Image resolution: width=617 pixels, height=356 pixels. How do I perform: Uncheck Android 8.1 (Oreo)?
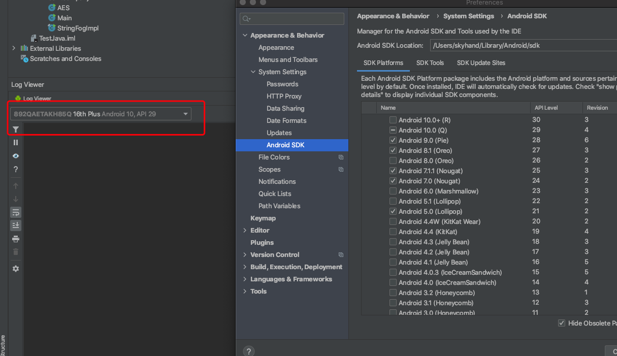coord(393,150)
